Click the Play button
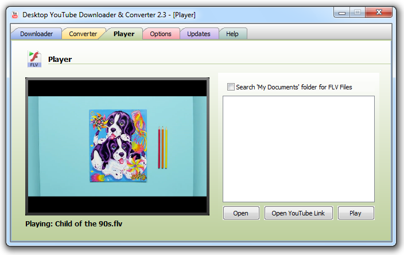The image size is (404, 255). [356, 213]
